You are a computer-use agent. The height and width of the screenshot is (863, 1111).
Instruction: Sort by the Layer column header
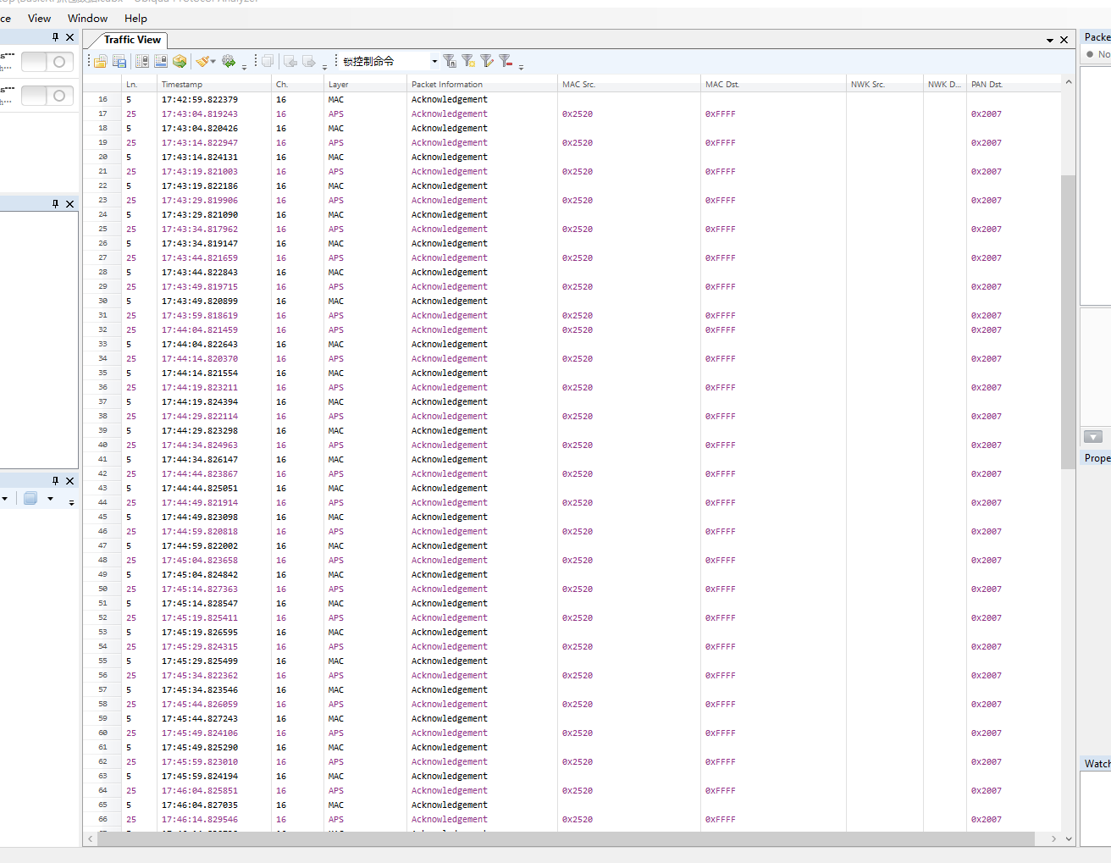click(365, 84)
